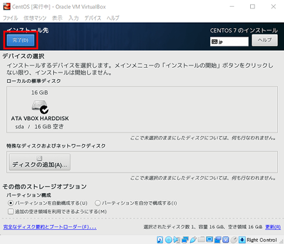Image resolution: width=284 pixels, height=244 pixels.
Task: Click the jp keyboard layout field
Action: 229,42
